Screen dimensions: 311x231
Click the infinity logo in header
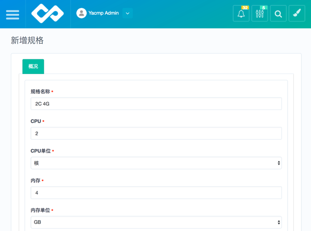tap(48, 13)
